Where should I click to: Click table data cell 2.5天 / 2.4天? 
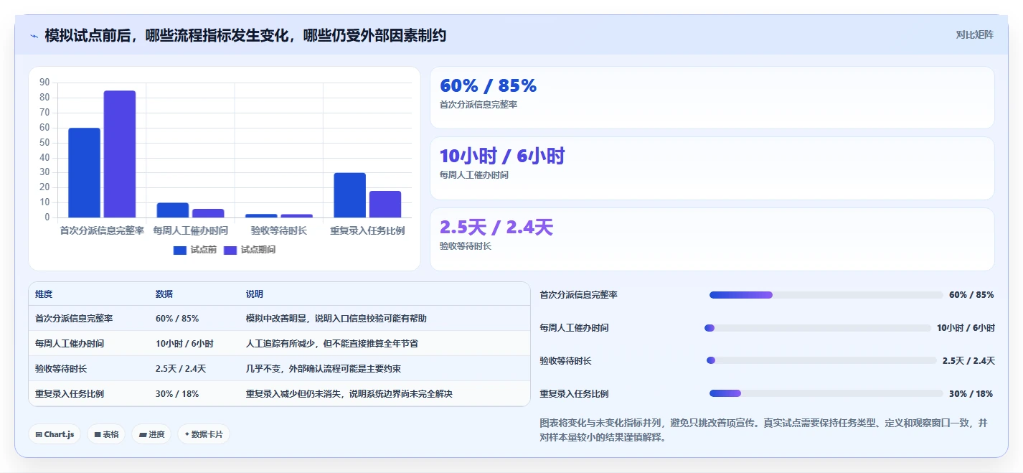[x=181, y=369]
